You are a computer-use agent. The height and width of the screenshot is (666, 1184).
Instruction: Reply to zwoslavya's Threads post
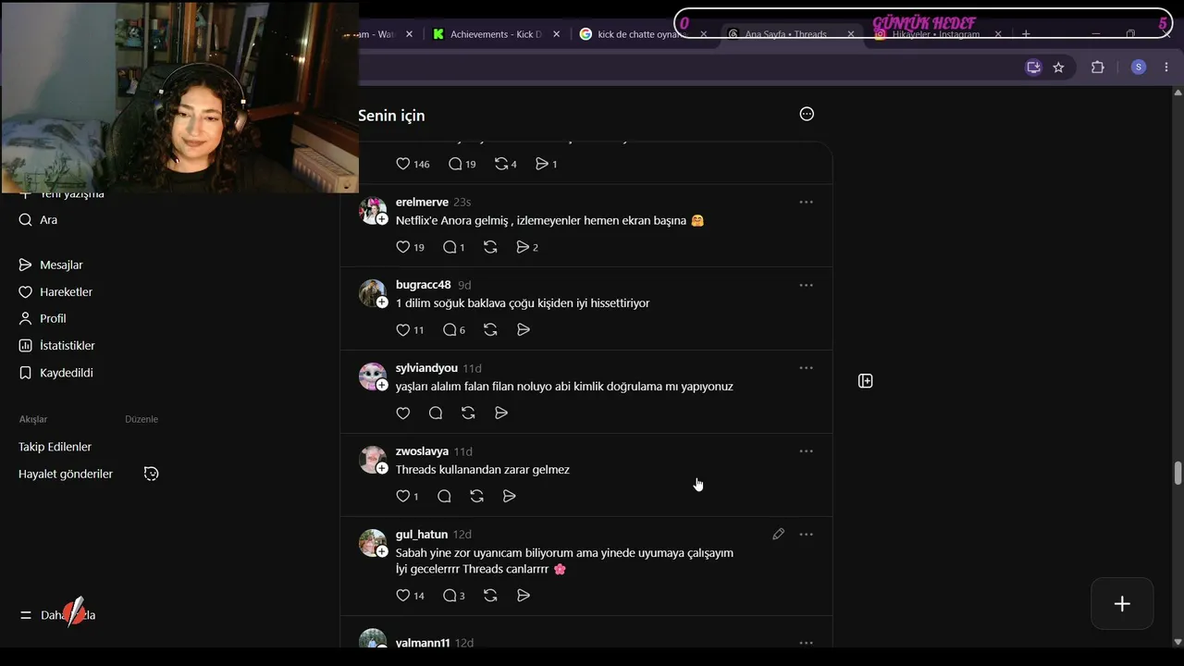tap(444, 497)
